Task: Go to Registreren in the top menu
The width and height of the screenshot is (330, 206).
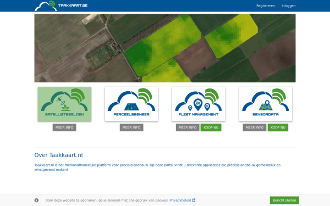Action: coord(266,6)
